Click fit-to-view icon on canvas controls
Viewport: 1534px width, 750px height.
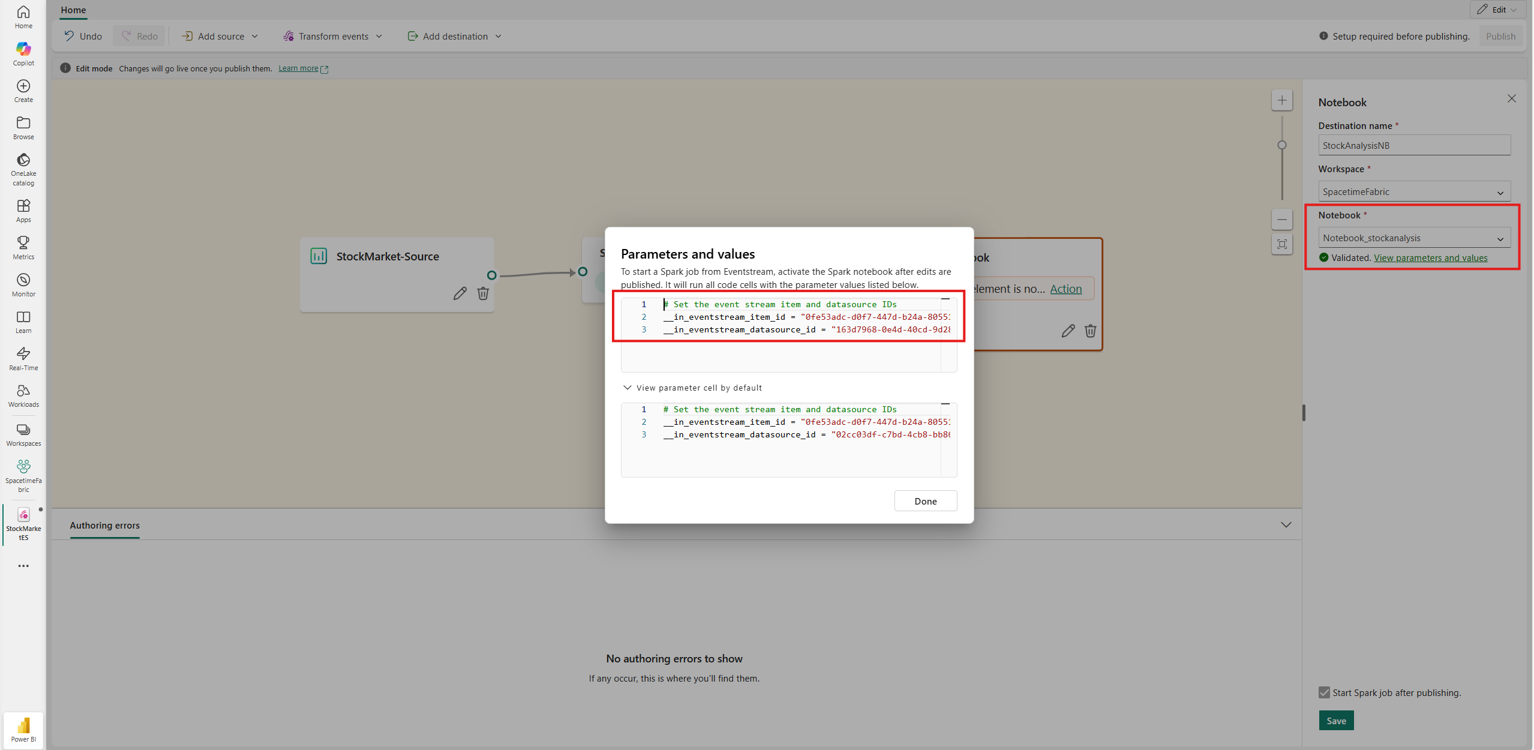click(1281, 244)
